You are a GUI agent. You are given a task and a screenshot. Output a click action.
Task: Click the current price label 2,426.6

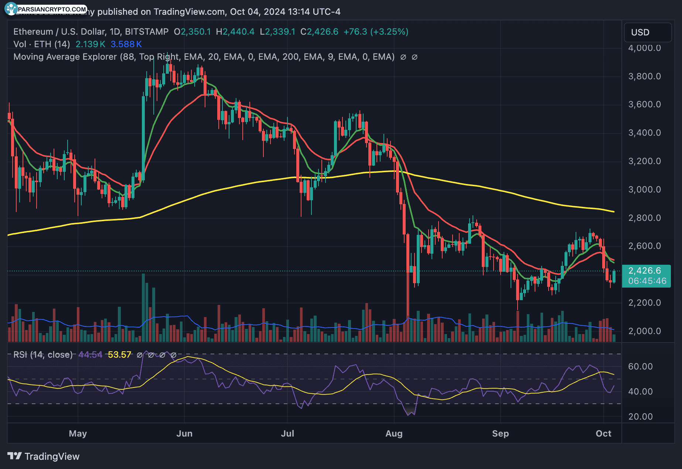(x=645, y=271)
